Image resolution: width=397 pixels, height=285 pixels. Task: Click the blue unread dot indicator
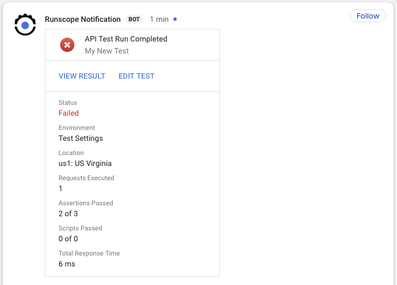point(174,19)
